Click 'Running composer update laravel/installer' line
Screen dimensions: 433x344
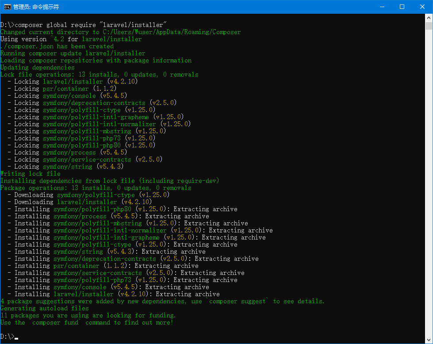(x=73, y=53)
